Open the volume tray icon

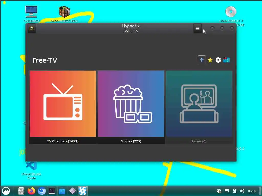[x=242, y=191]
